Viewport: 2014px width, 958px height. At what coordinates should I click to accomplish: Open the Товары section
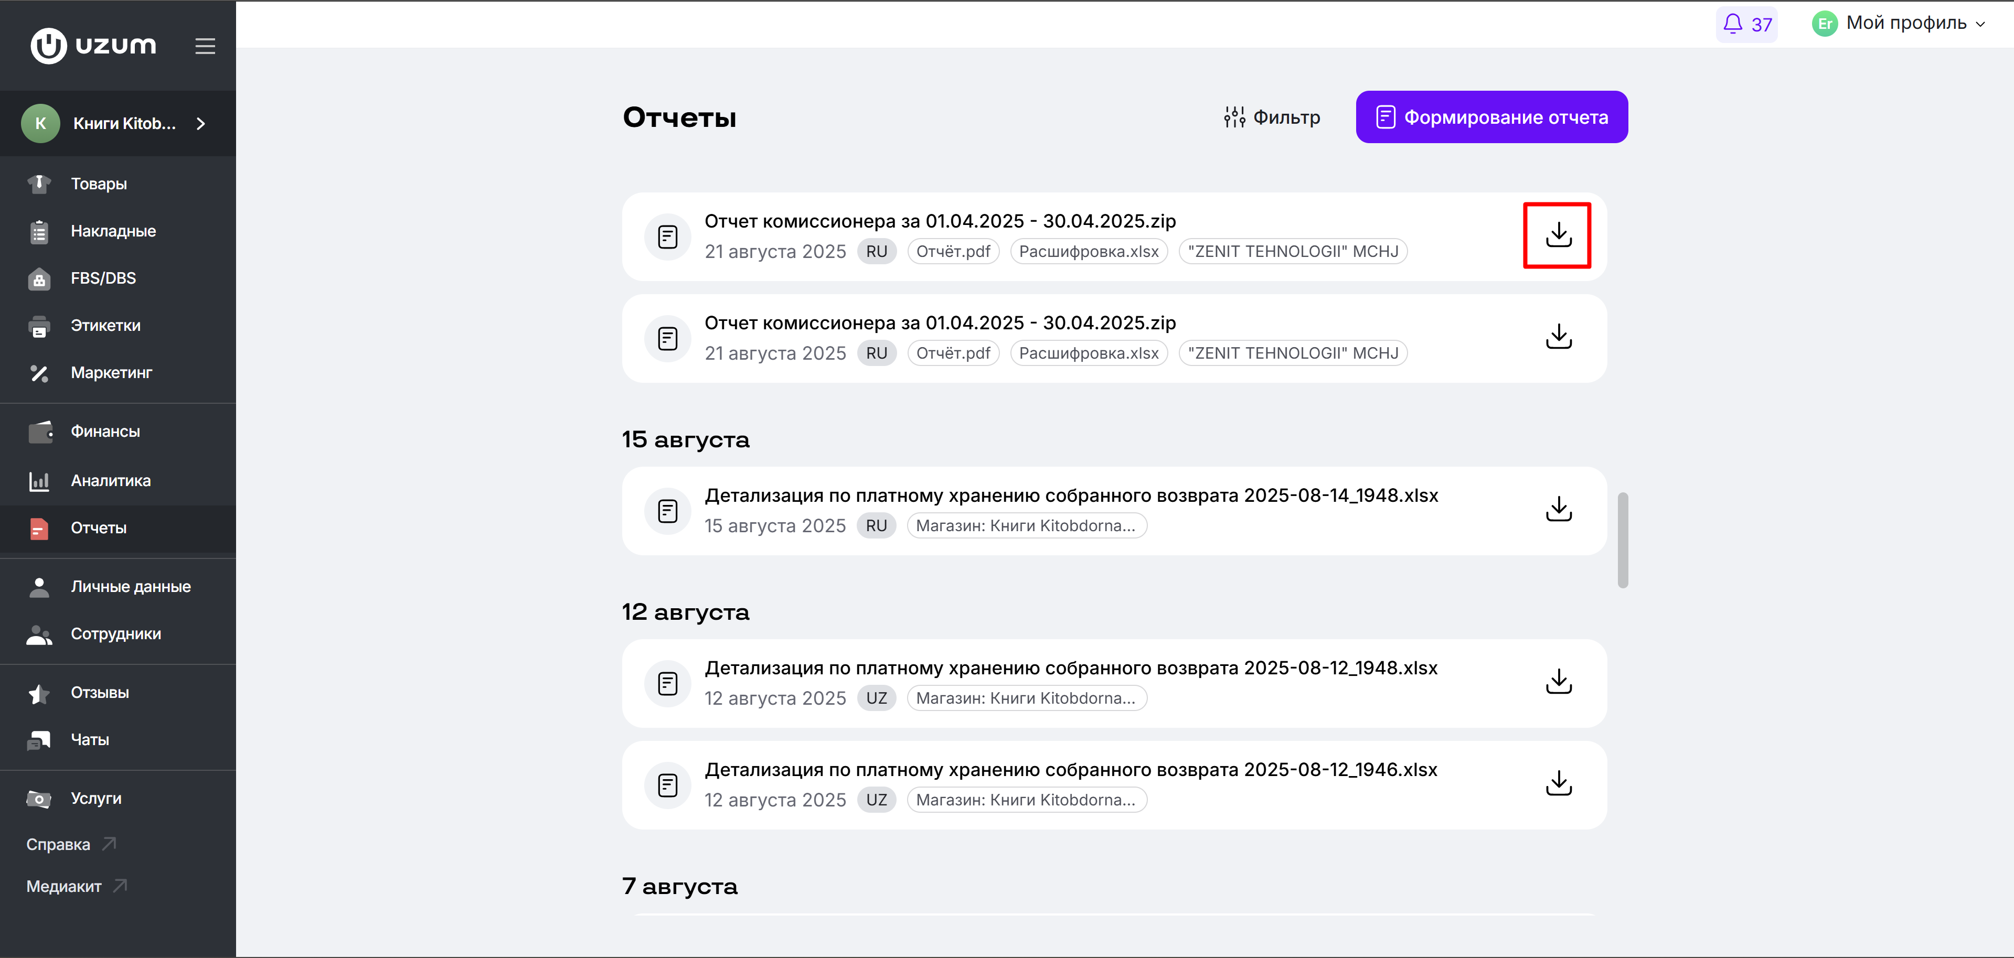[x=118, y=184]
